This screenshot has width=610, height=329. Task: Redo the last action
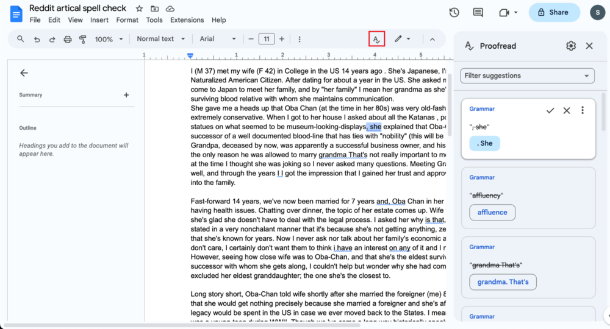pyautogui.click(x=52, y=39)
